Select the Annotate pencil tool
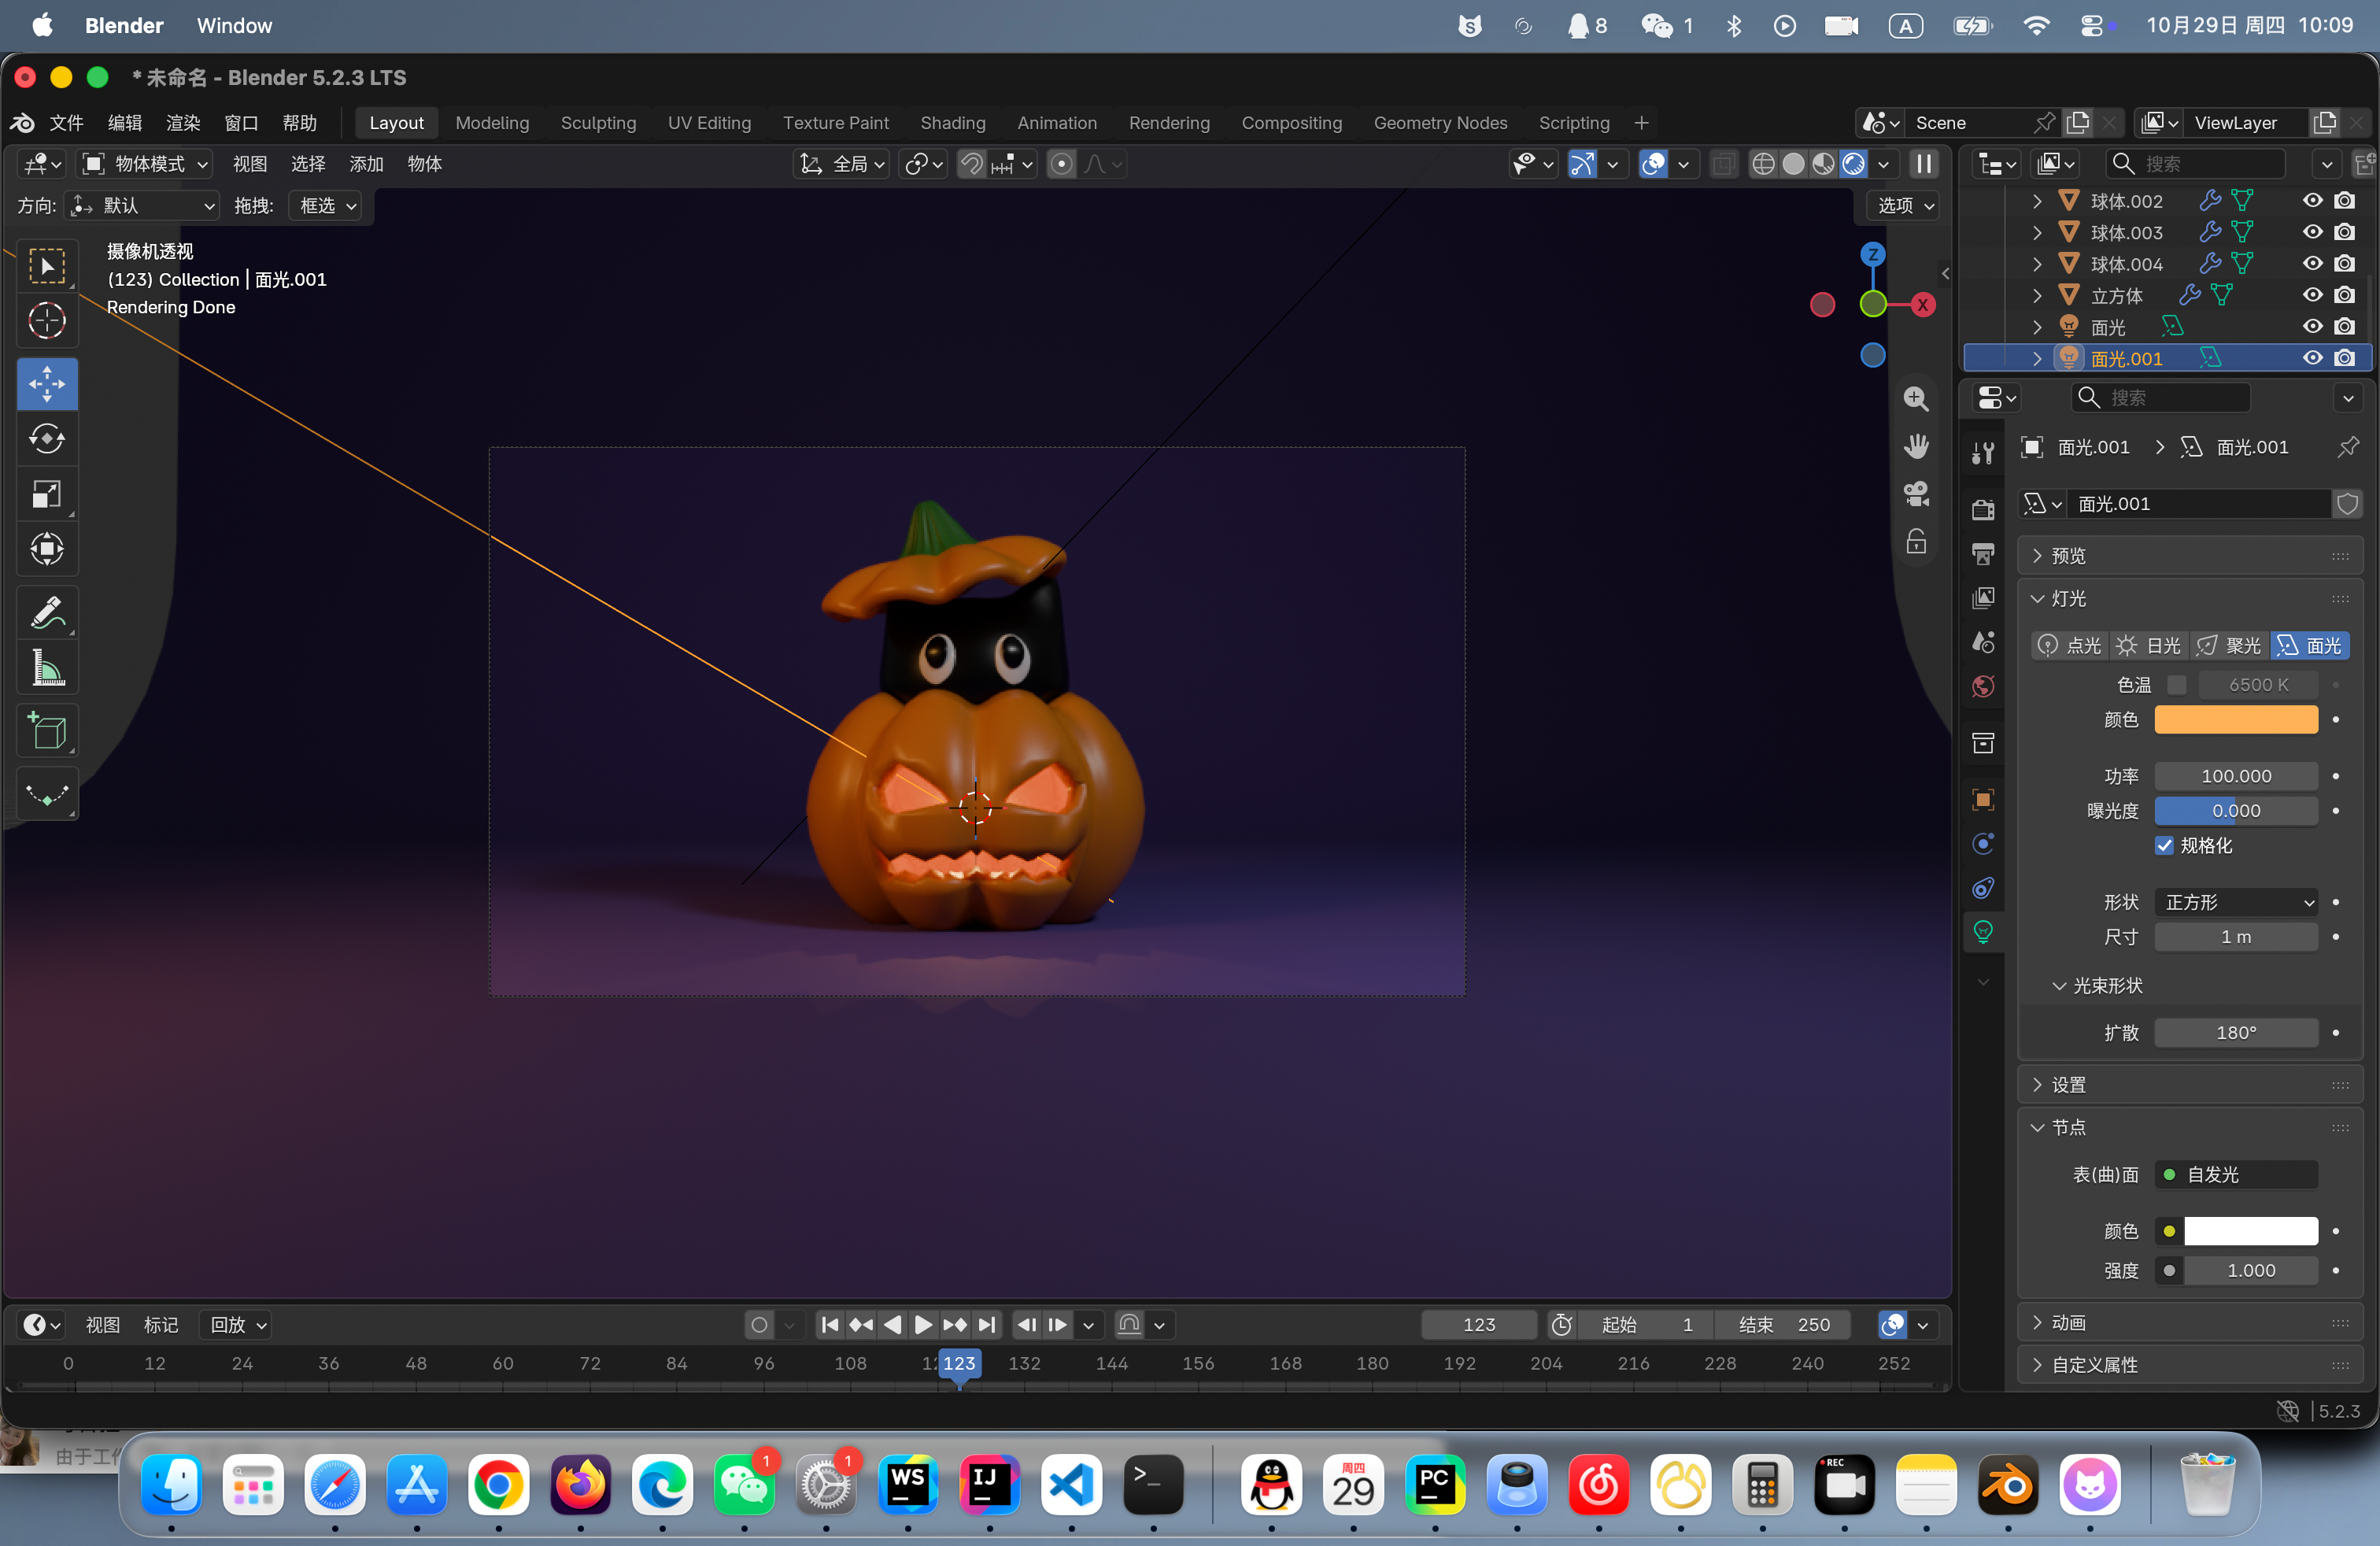 [x=47, y=612]
